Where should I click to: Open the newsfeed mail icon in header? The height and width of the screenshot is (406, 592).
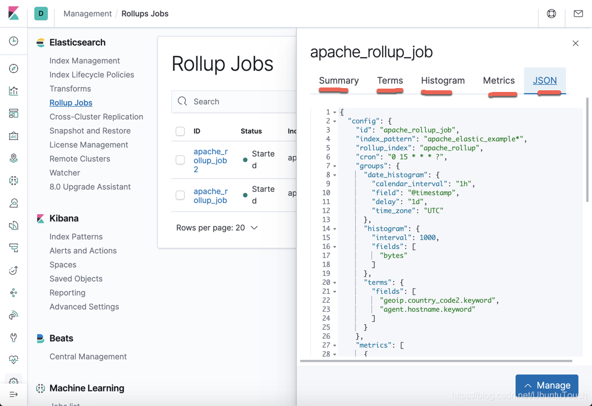click(578, 13)
